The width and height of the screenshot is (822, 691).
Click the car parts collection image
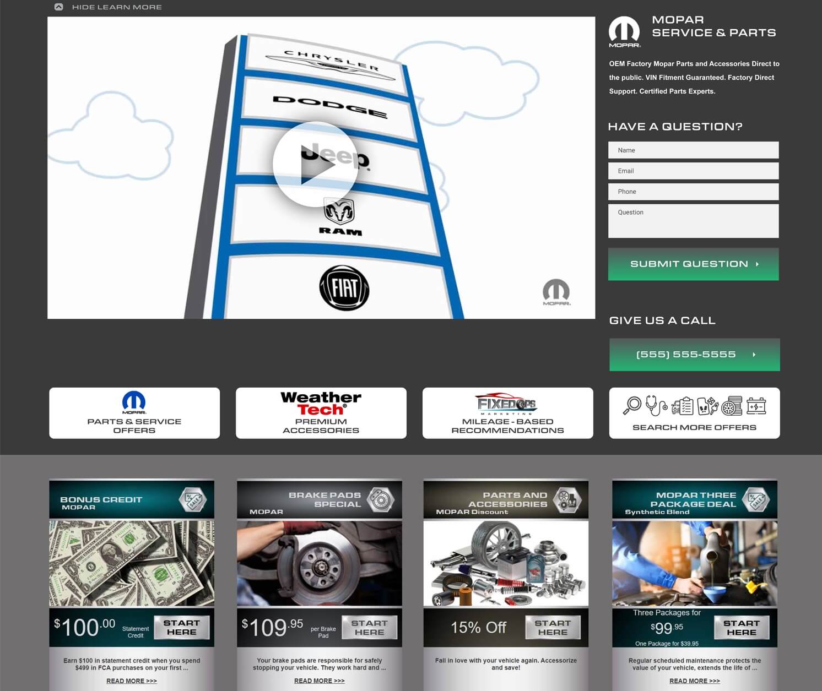tap(506, 563)
